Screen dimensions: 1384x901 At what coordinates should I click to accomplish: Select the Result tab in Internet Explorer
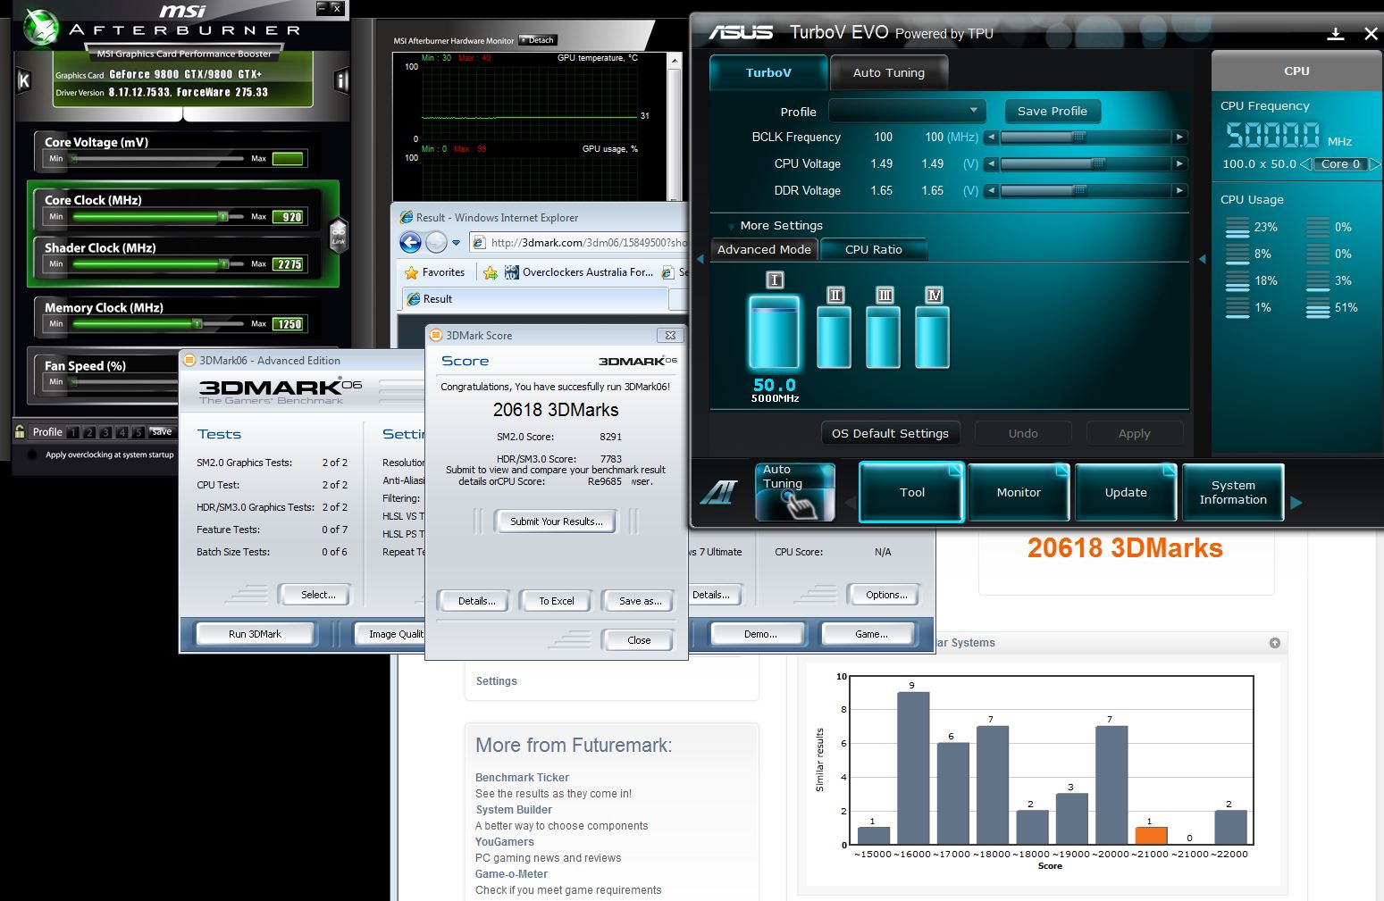(535, 299)
